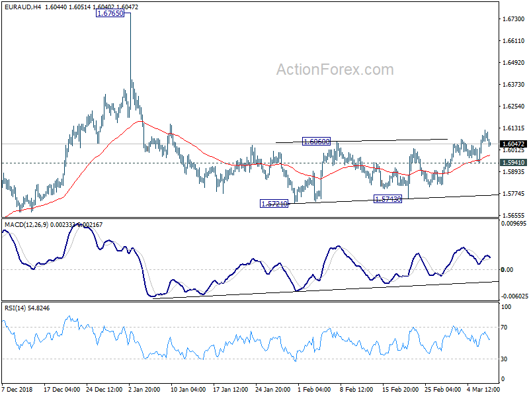Image resolution: width=529 pixels, height=397 pixels.
Task: Click the MACD 0.009695 scale value
Action: click(514, 224)
